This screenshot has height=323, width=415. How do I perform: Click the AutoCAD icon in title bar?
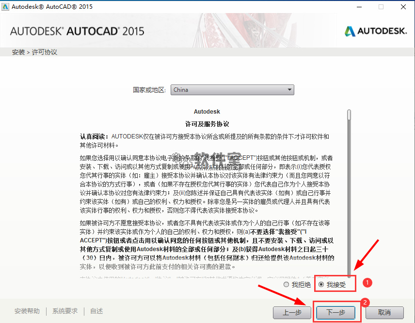(5, 7)
